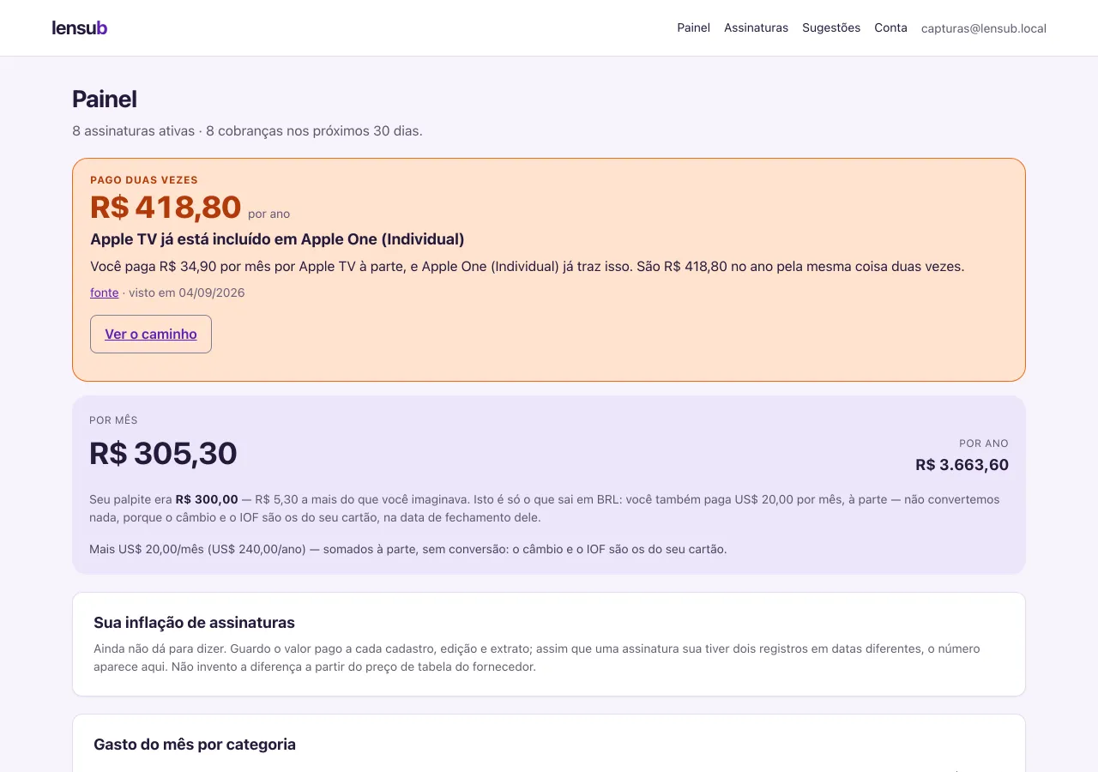The height and width of the screenshot is (772, 1098).
Task: Click the 'Ainda não dá para dizer' paragraph
Action: pos(537,658)
